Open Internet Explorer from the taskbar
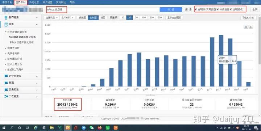The height and width of the screenshot is (131, 261). click(36, 128)
